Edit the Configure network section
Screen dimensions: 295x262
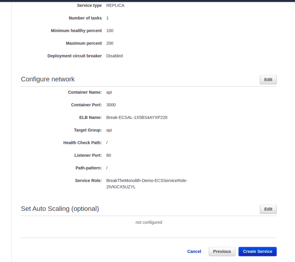click(268, 80)
